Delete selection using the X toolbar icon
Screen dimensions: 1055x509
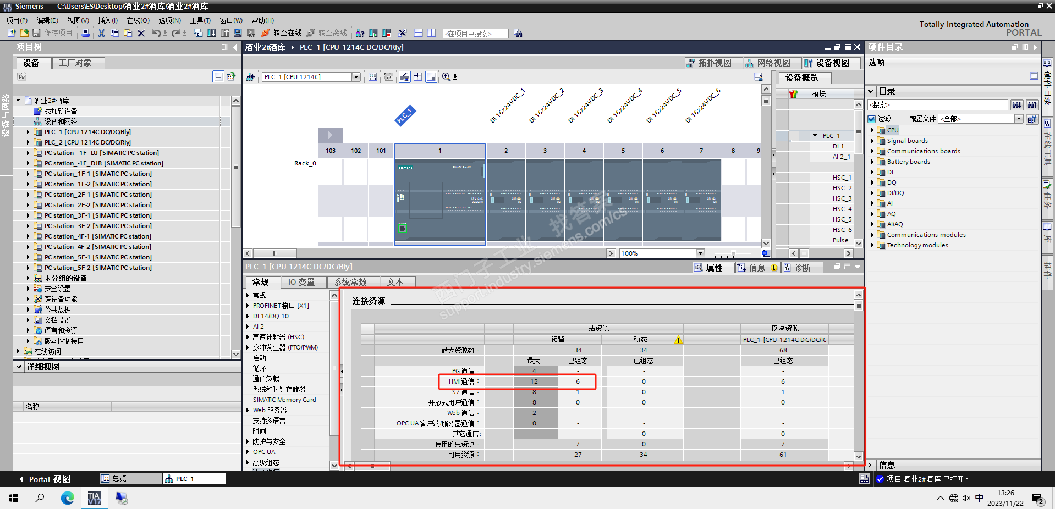[x=141, y=33]
